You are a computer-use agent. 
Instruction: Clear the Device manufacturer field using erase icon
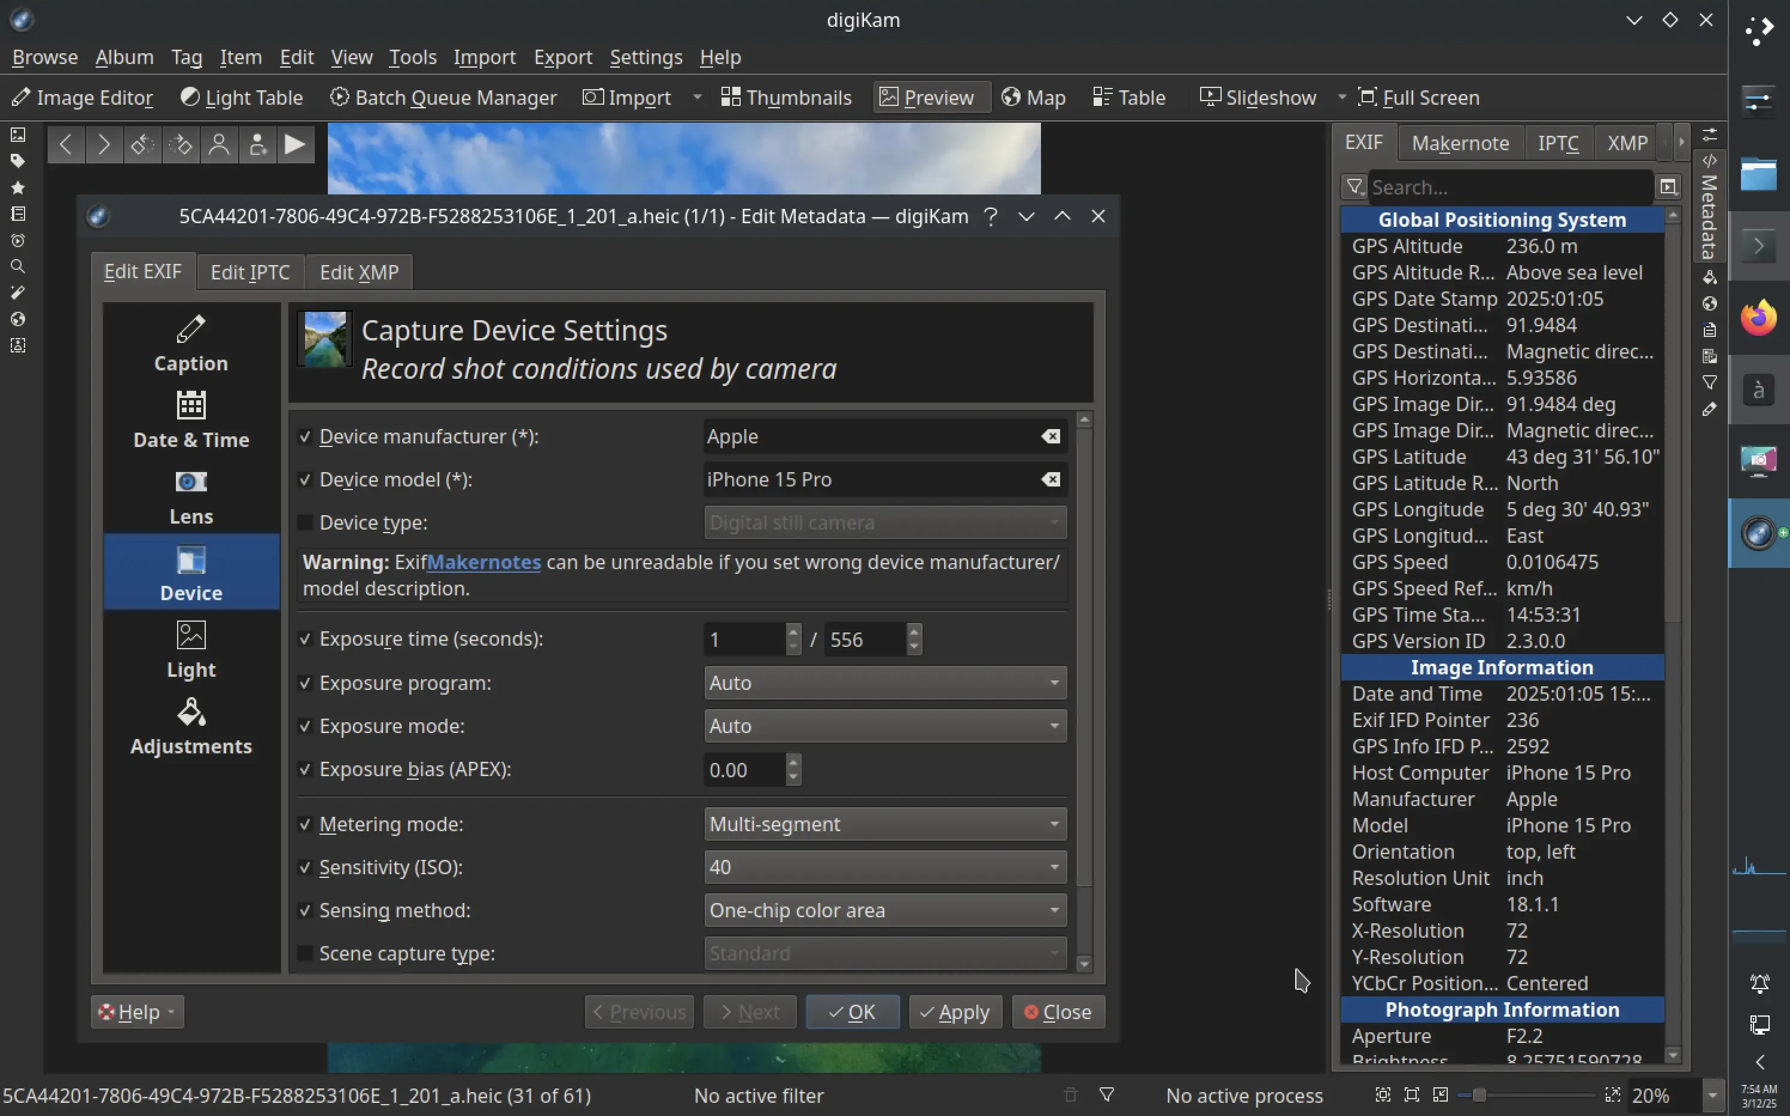click(x=1051, y=436)
